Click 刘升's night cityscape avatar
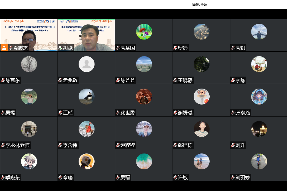This screenshot has height=191, width=287. (259, 129)
